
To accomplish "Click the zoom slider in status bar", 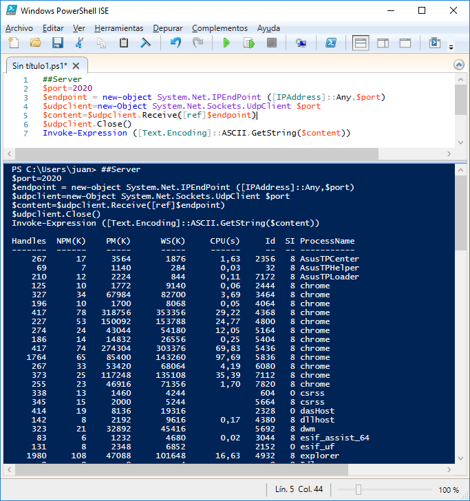I will pyautogui.click(x=358, y=489).
